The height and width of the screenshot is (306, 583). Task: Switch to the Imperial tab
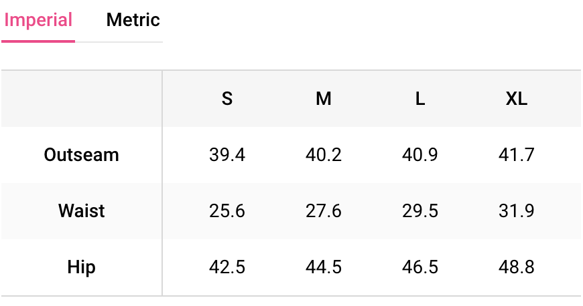(38, 20)
